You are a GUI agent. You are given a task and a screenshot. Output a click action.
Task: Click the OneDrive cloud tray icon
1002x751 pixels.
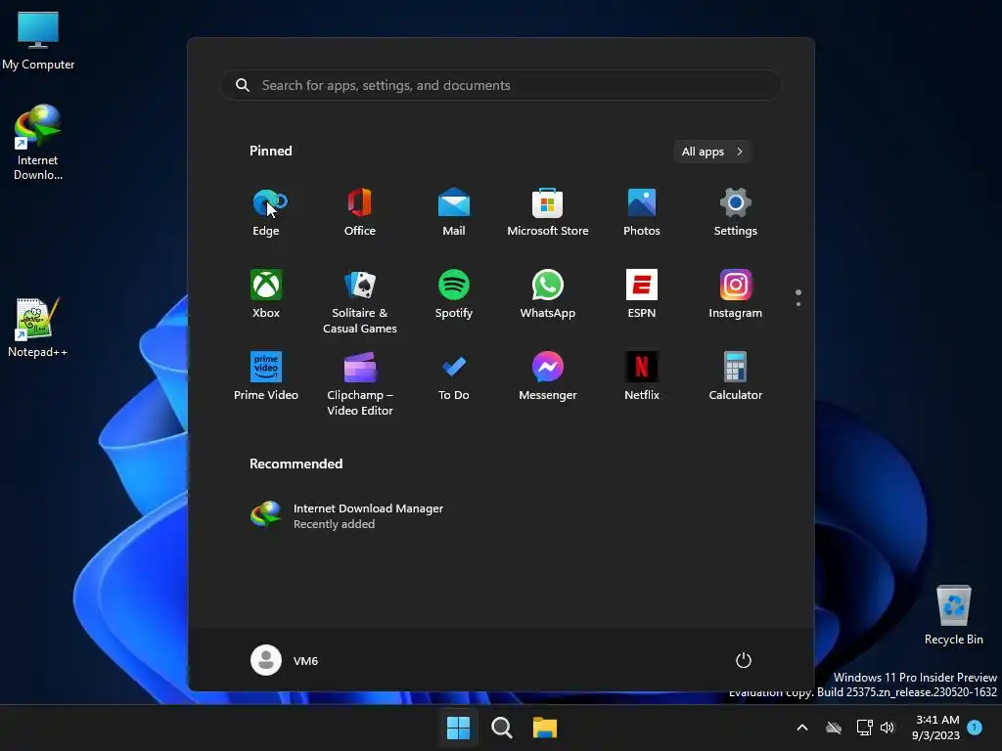834,728
